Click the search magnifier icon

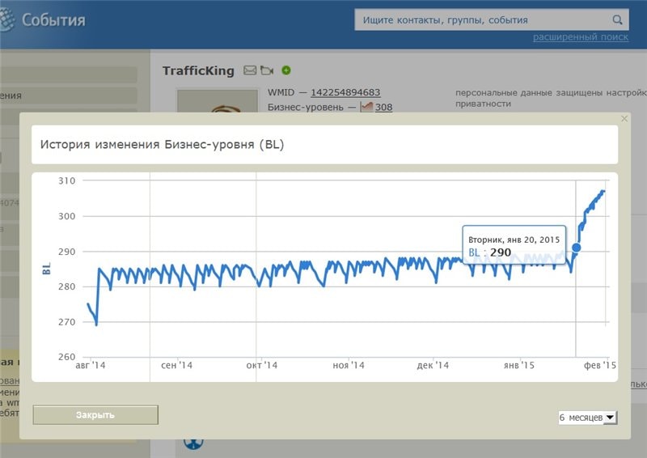pyautogui.click(x=617, y=20)
